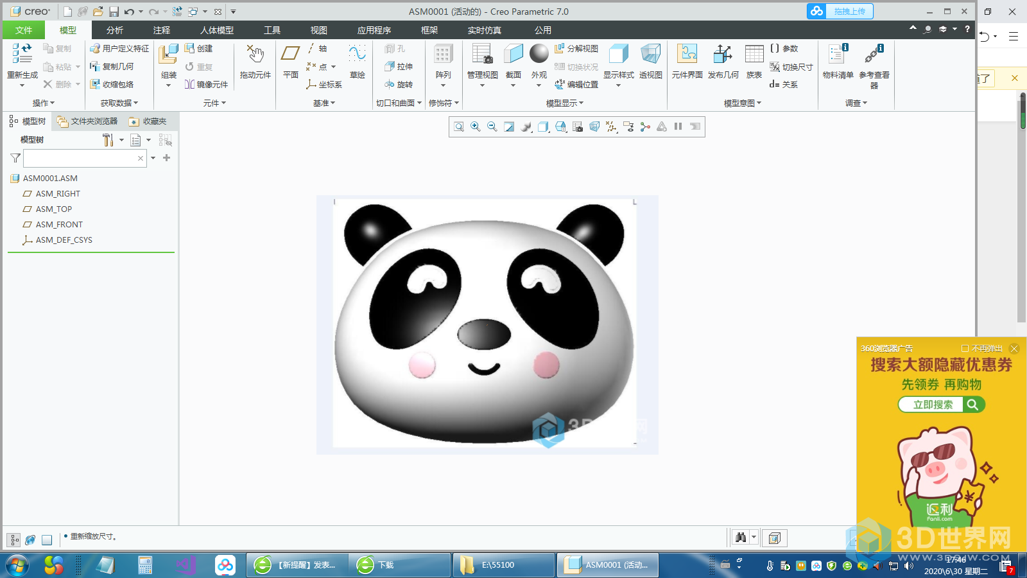Click the 立即搜索 button in the ad

[941, 405]
